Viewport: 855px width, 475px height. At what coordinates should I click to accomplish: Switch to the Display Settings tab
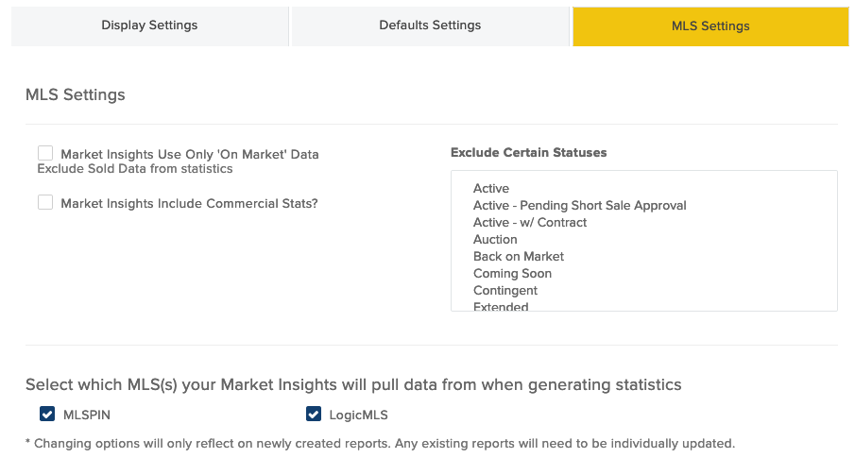(x=149, y=26)
